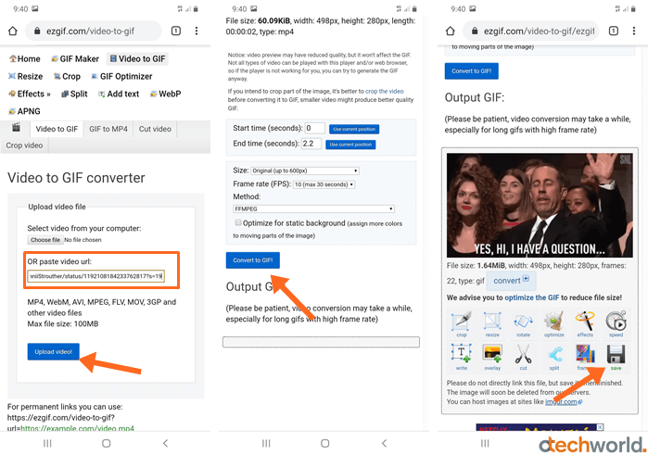This screenshot has width=648, height=455.
Task: Open the three-dot browser menu in the right phone screen
Action: coord(634,31)
